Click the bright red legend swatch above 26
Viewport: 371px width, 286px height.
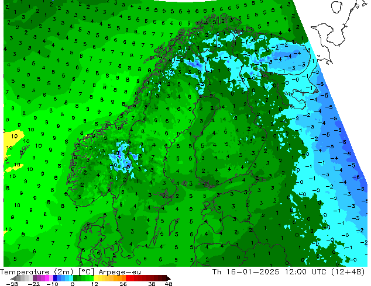coord(128,278)
